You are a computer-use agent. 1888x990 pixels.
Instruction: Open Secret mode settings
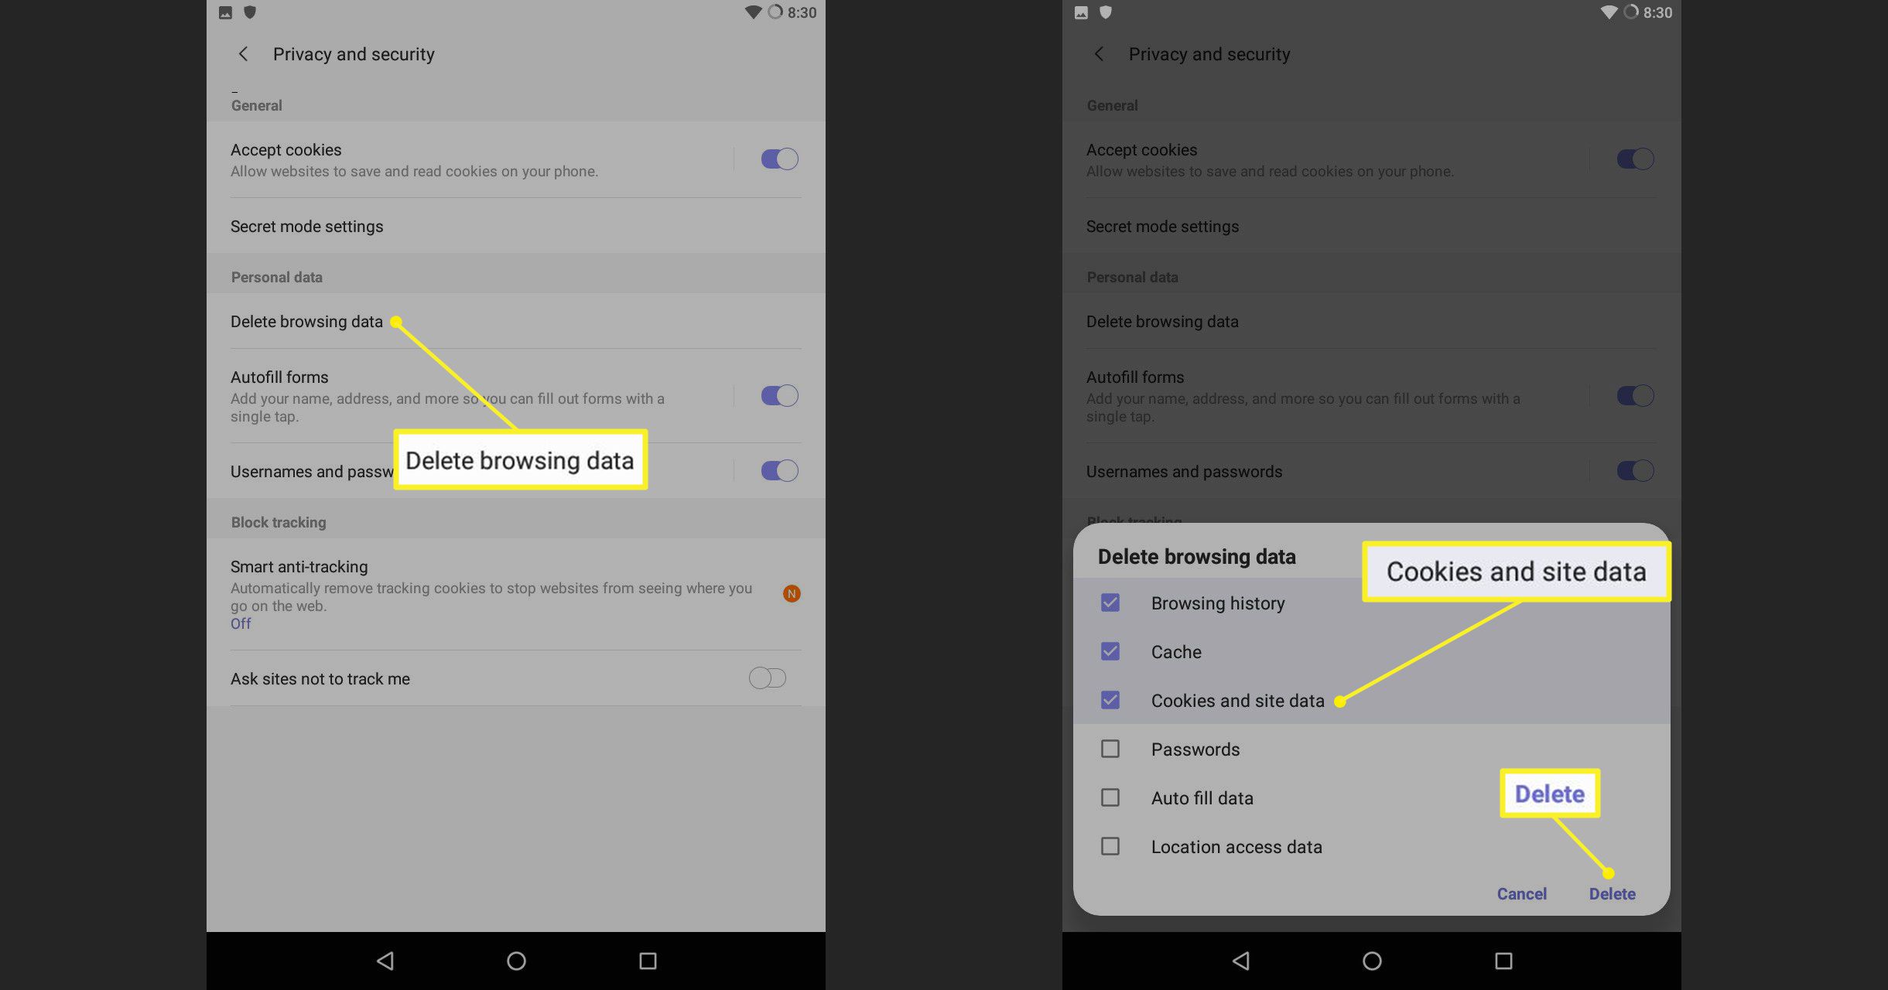click(x=306, y=226)
